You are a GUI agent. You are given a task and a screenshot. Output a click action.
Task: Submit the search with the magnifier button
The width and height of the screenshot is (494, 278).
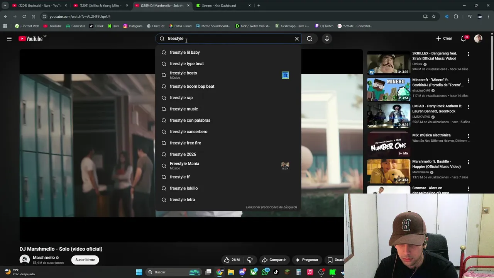pyautogui.click(x=310, y=39)
